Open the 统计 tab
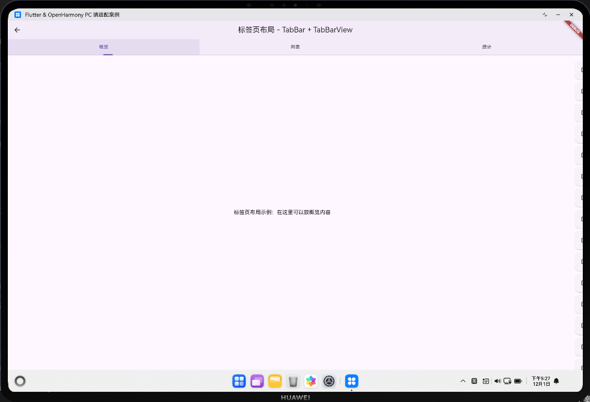Screen dimensions: 590x402 click(x=487, y=47)
